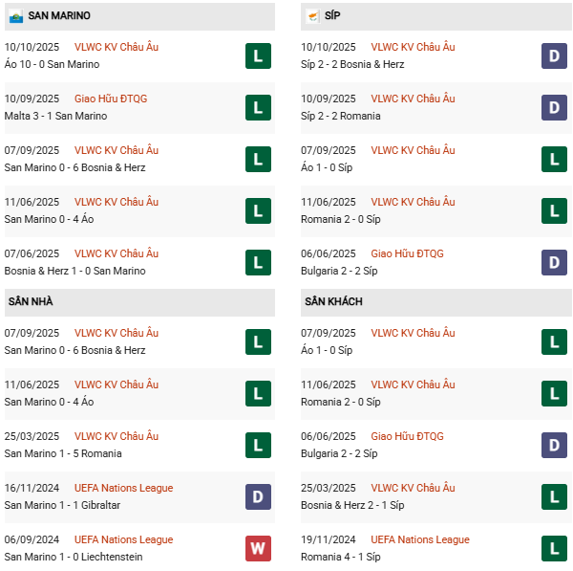Open UEFA Nations League link dated 19/11/2024
Viewport: 573px width, 571px height.
[x=420, y=539]
